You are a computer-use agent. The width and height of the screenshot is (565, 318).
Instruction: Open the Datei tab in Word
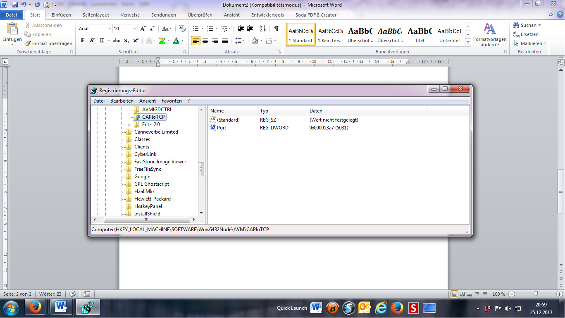12,15
